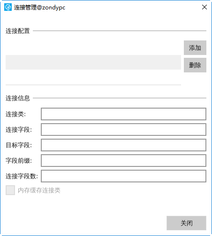Click the 删除 button
This screenshot has width=212, height=236.
195,65
